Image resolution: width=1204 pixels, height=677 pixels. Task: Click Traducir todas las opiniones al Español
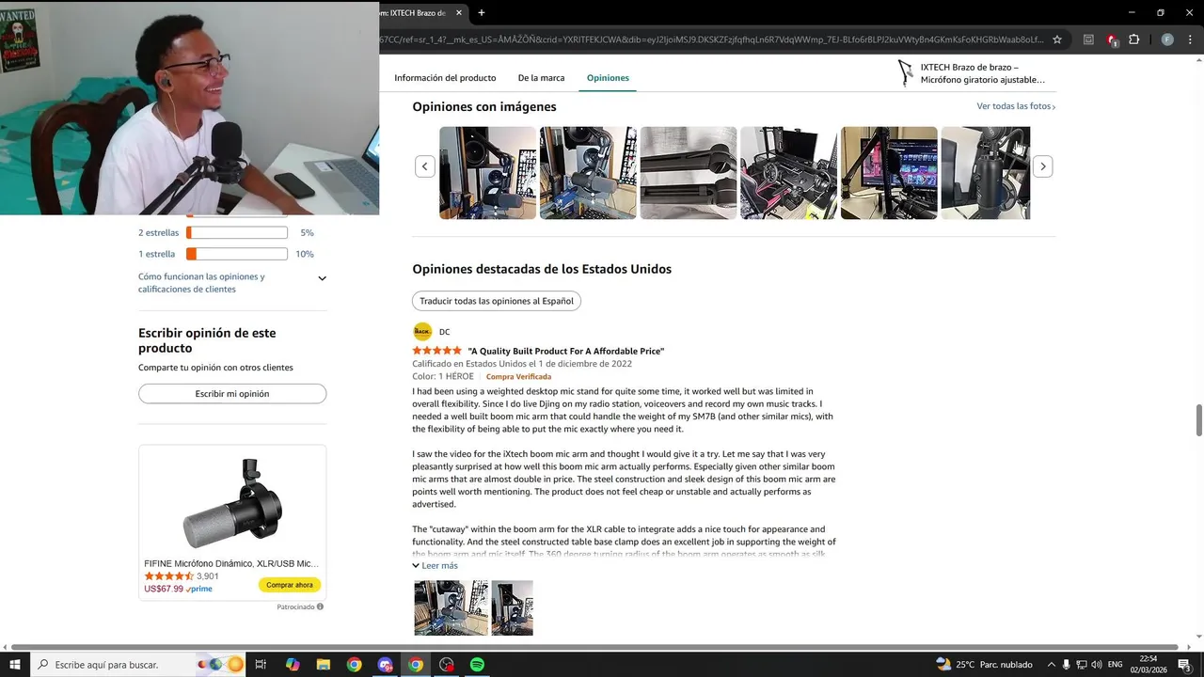(497, 301)
